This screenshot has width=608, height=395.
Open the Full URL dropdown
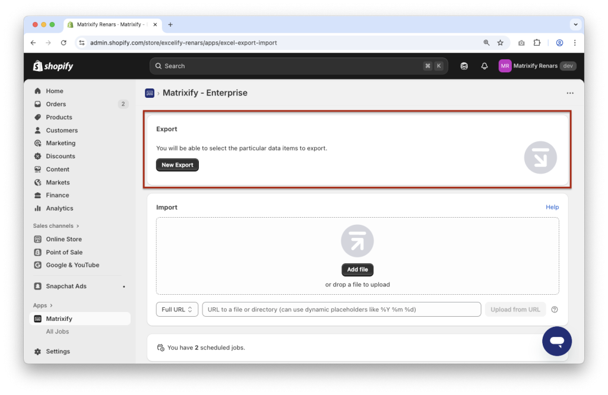coord(176,309)
